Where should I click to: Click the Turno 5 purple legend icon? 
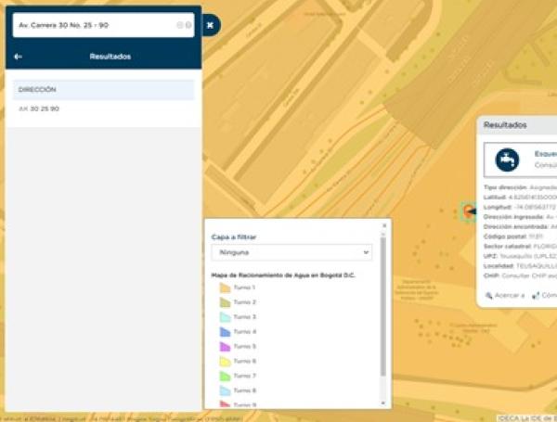click(224, 346)
